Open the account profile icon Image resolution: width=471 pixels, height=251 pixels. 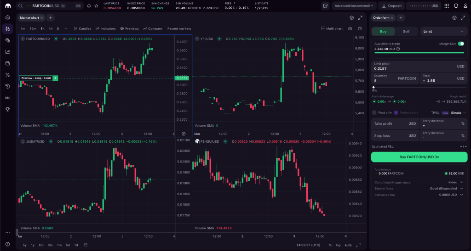point(465,6)
